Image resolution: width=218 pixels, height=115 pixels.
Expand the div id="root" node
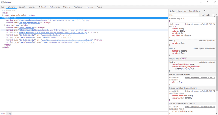coord(5,25)
